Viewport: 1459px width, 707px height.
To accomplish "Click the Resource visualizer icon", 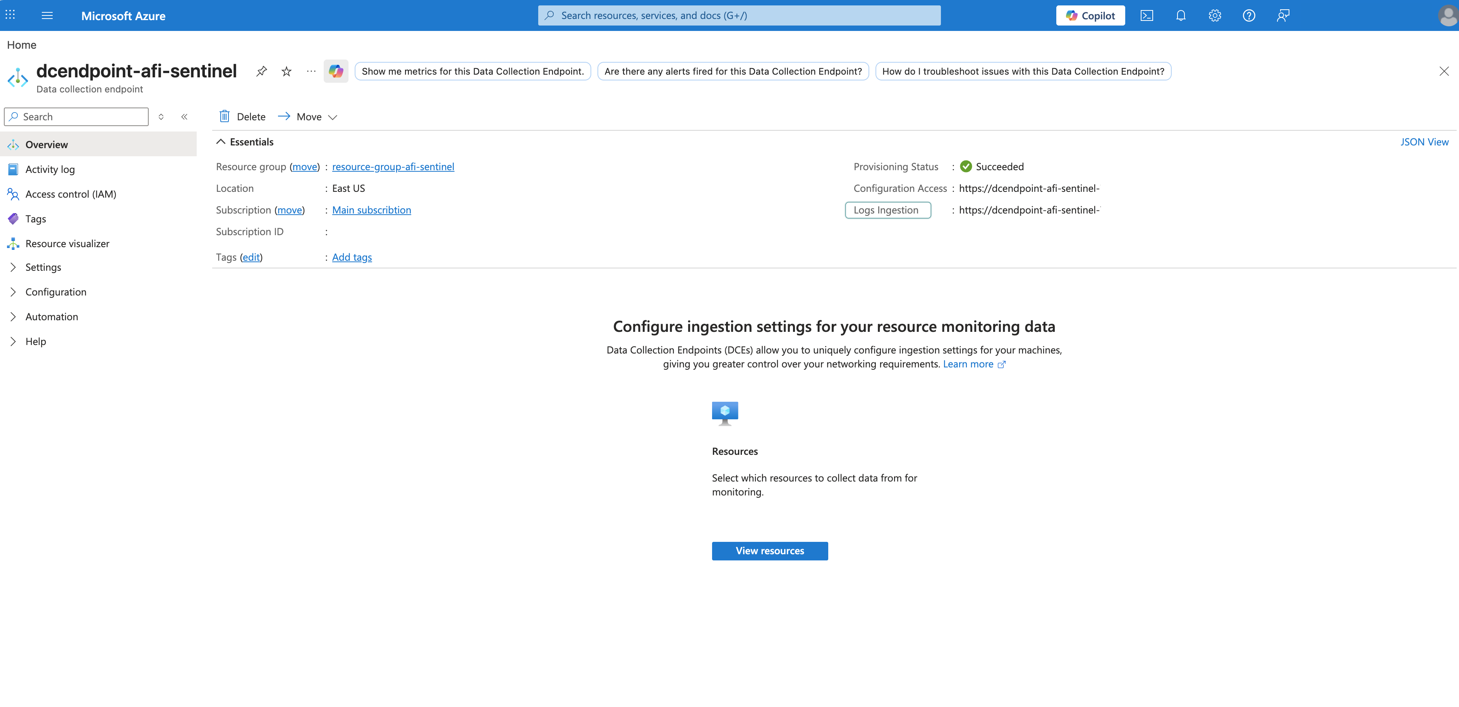I will pyautogui.click(x=13, y=244).
